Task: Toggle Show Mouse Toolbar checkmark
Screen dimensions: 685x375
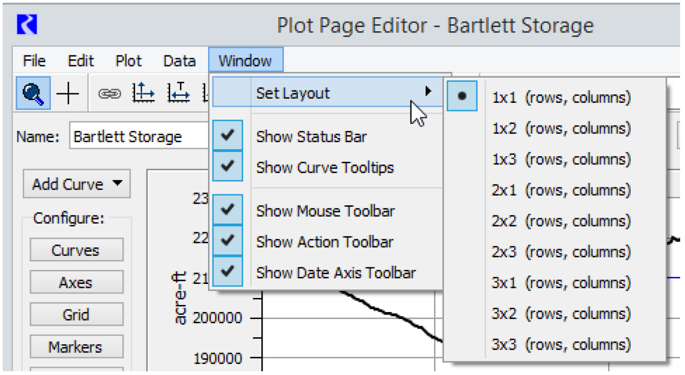Action: click(325, 211)
